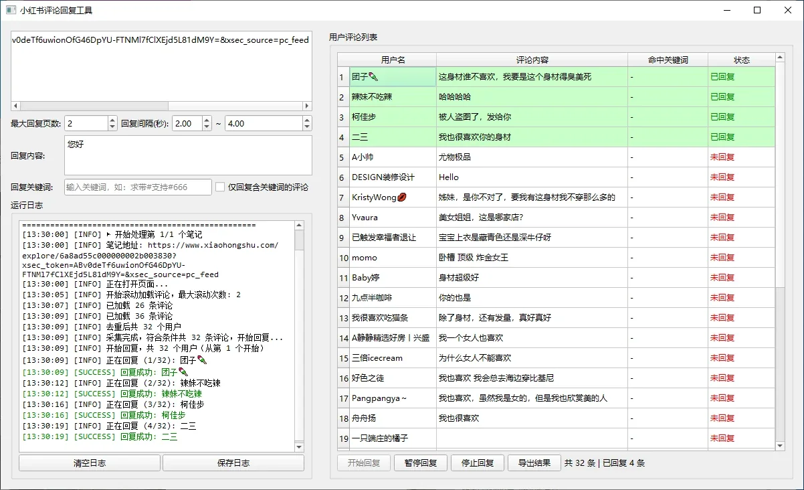Click the URL box scroll-left arrow

point(15,106)
